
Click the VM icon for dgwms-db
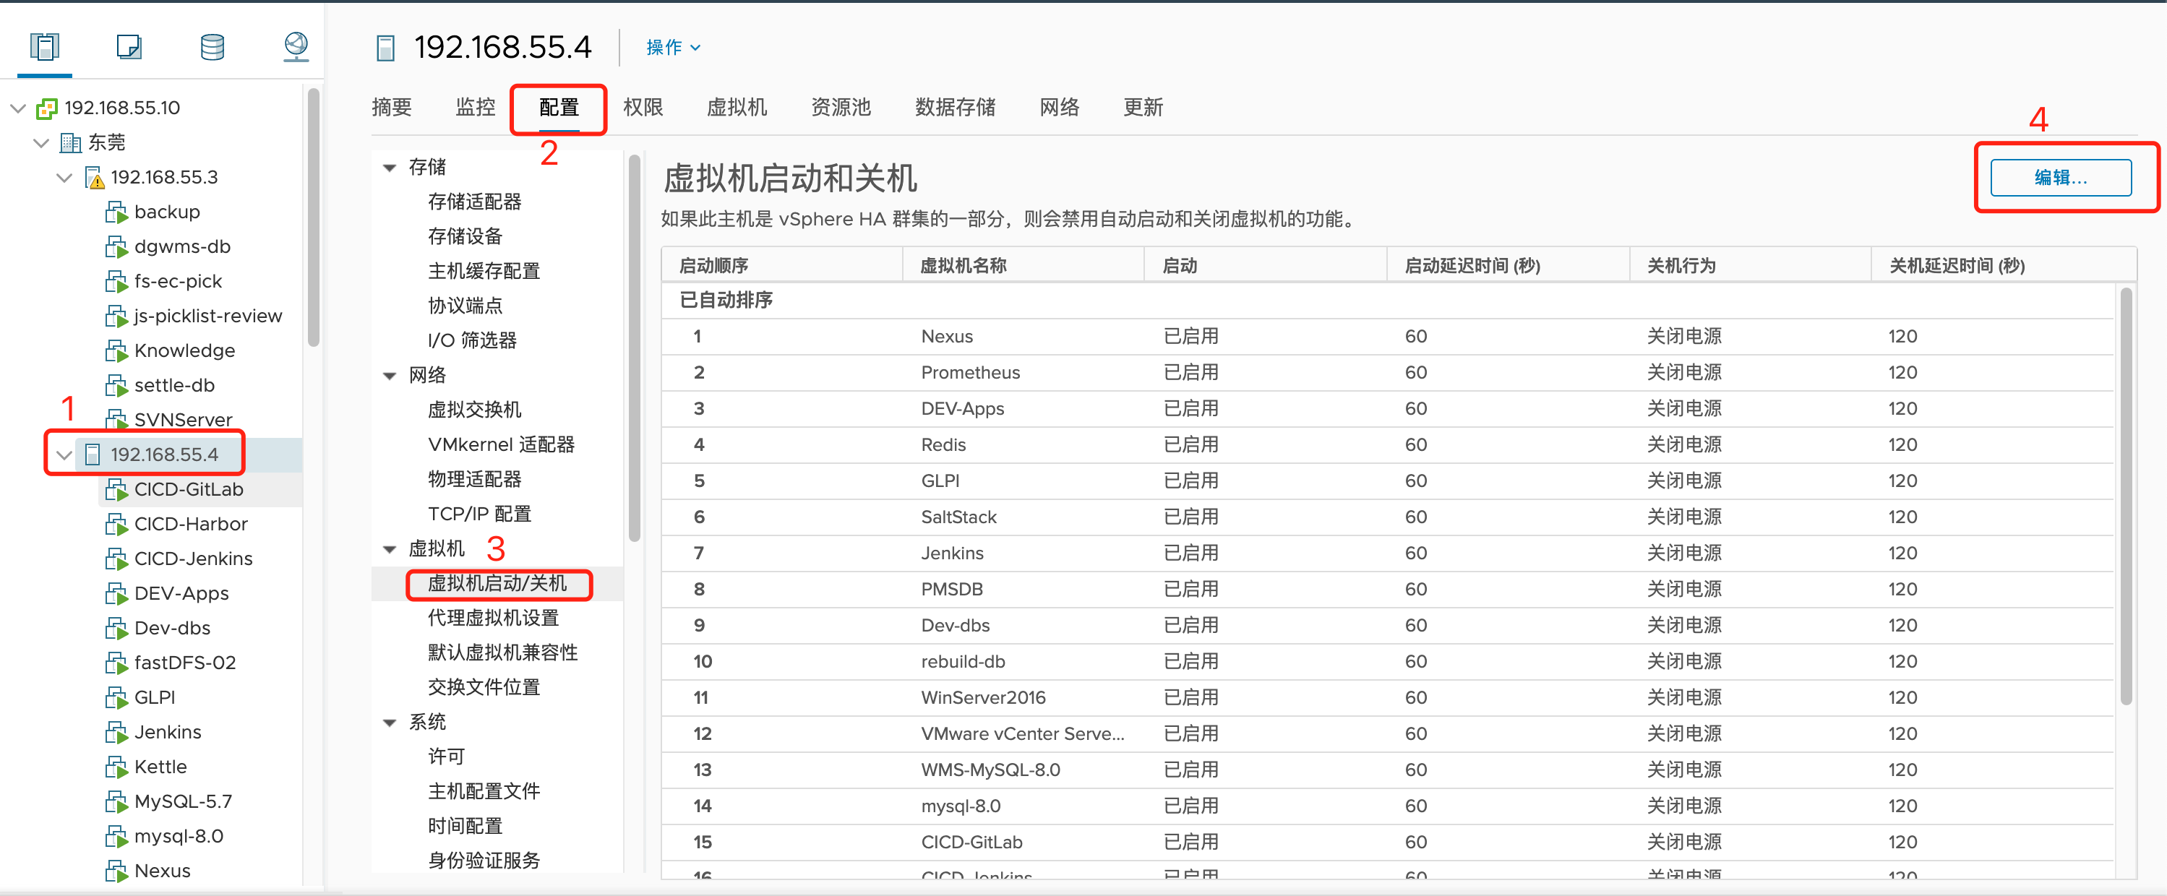(116, 246)
